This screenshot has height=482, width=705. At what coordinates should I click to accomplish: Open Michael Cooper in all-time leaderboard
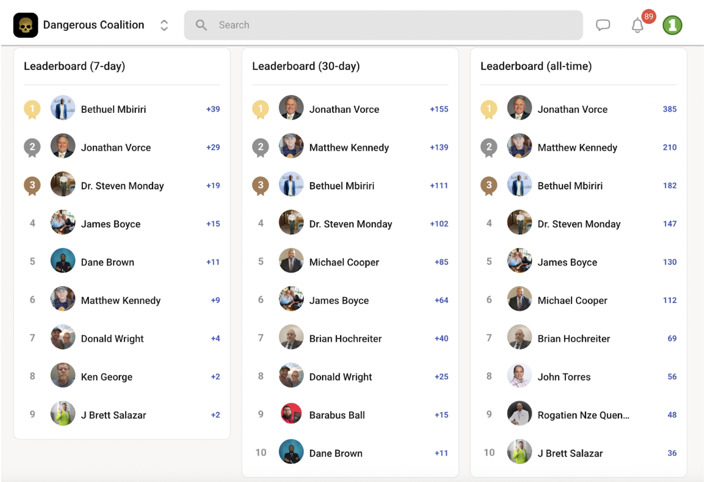click(572, 300)
